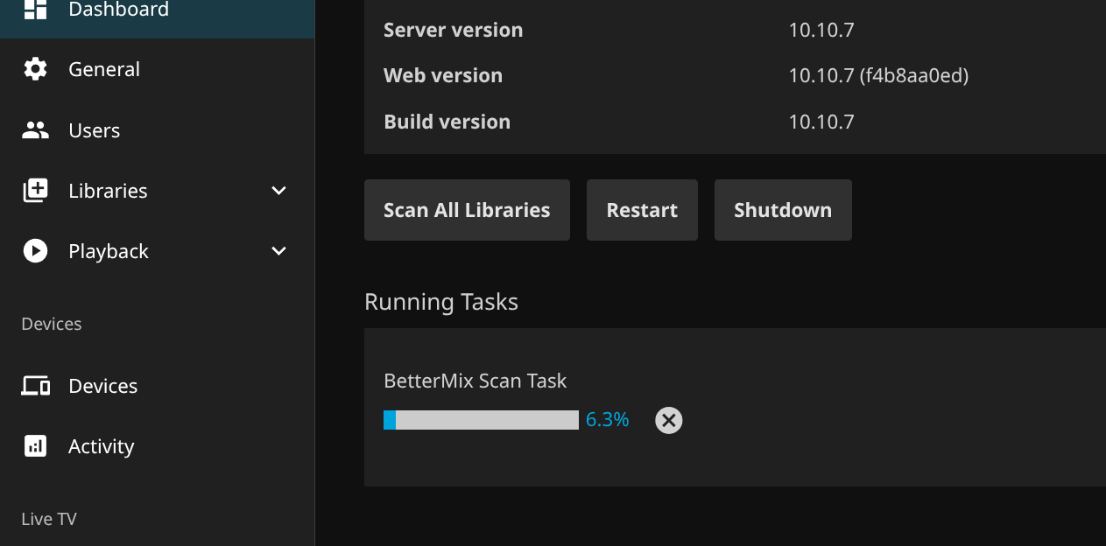Screen dimensions: 1106x546
Task: Click the Playback play-circle icon
Action: click(35, 251)
